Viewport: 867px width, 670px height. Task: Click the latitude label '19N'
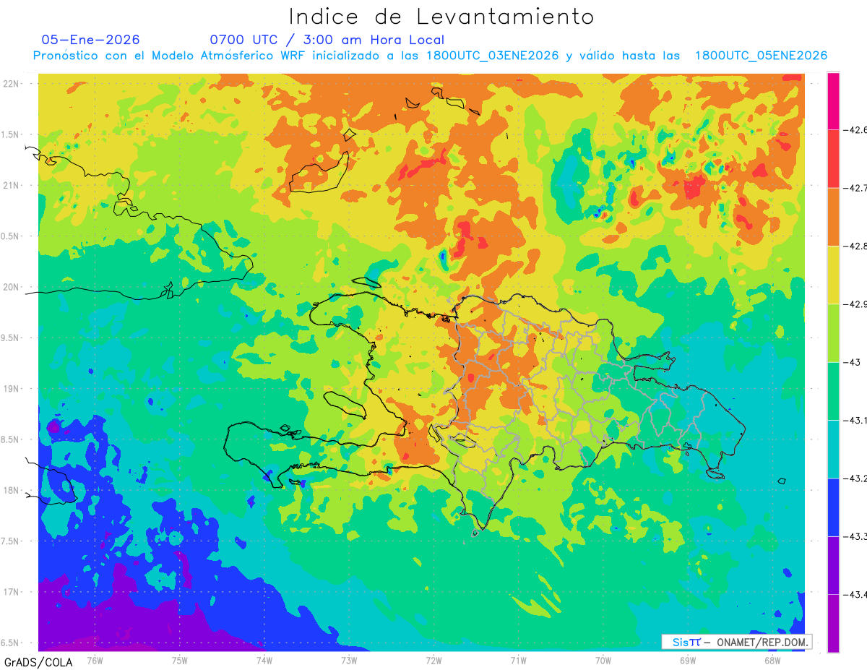[12, 388]
